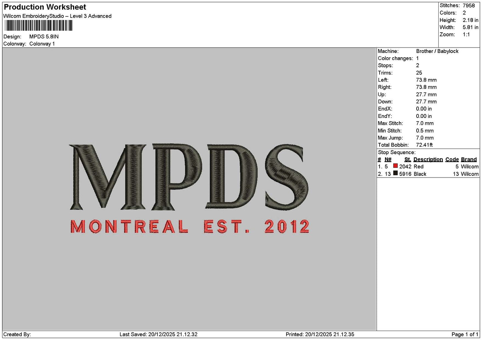Viewport: 482px width, 340px height.
Task: Click the 'Page 1 of 1' indicator
Action: (465, 334)
